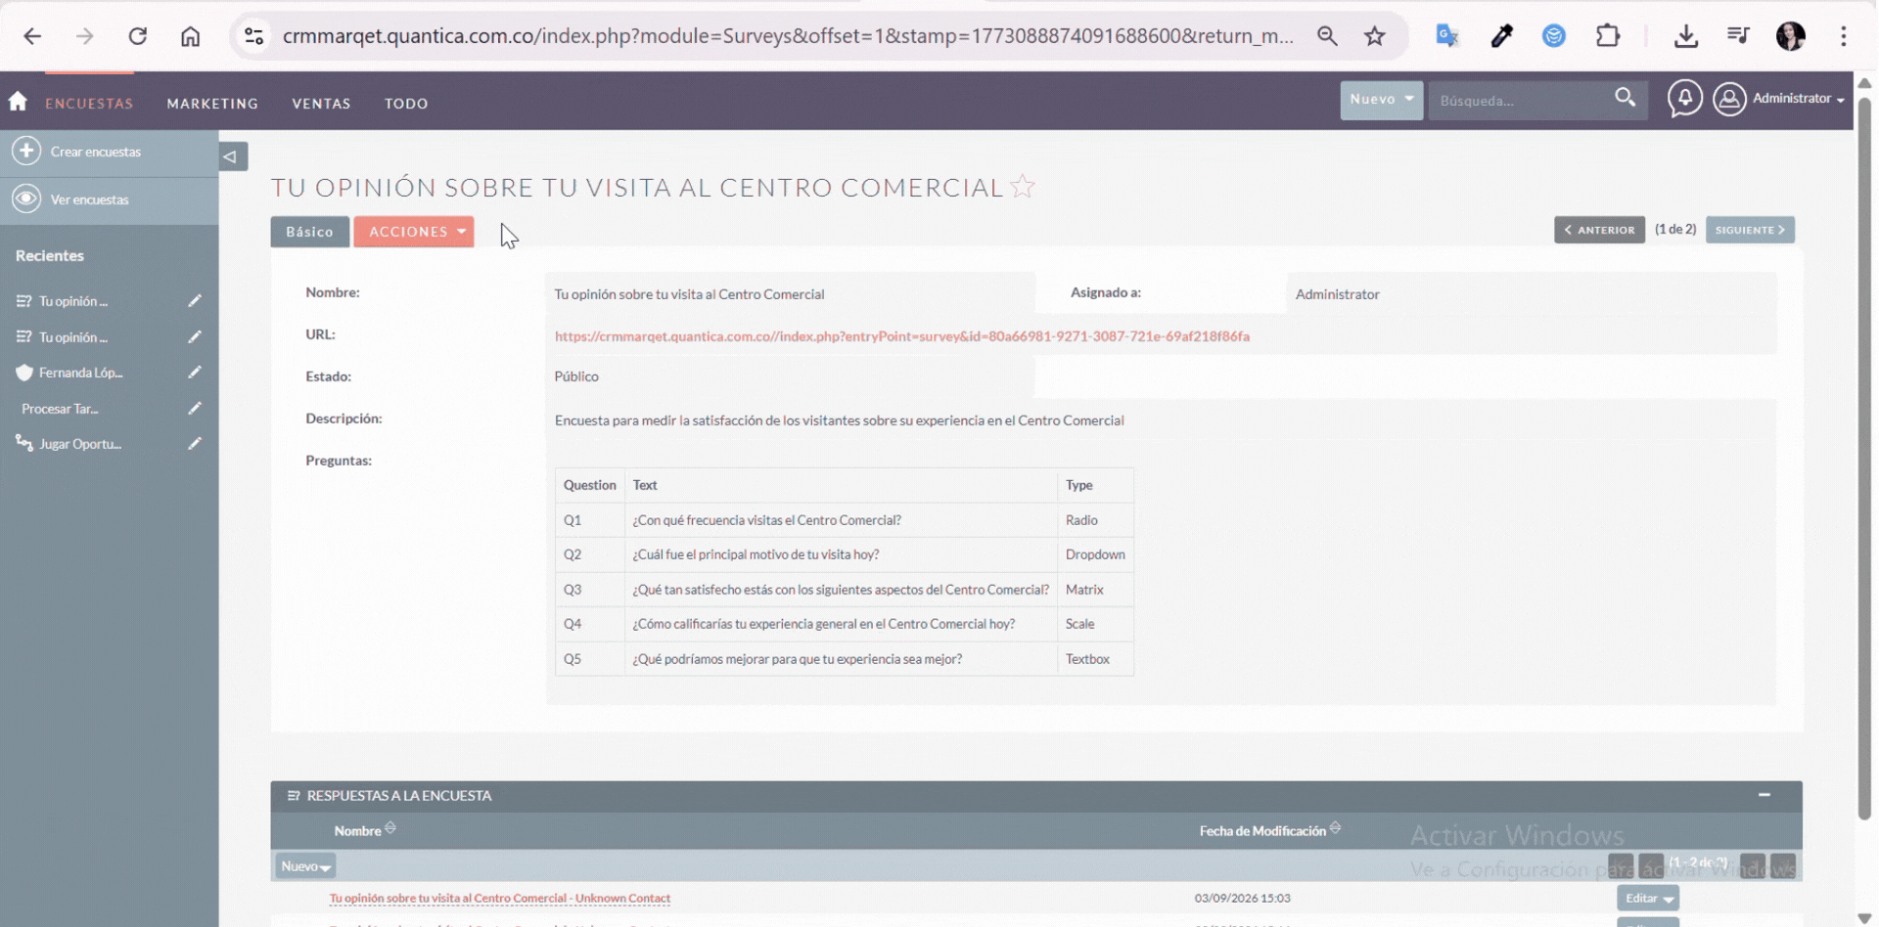Open the ACCIONES dropdown

click(x=414, y=232)
